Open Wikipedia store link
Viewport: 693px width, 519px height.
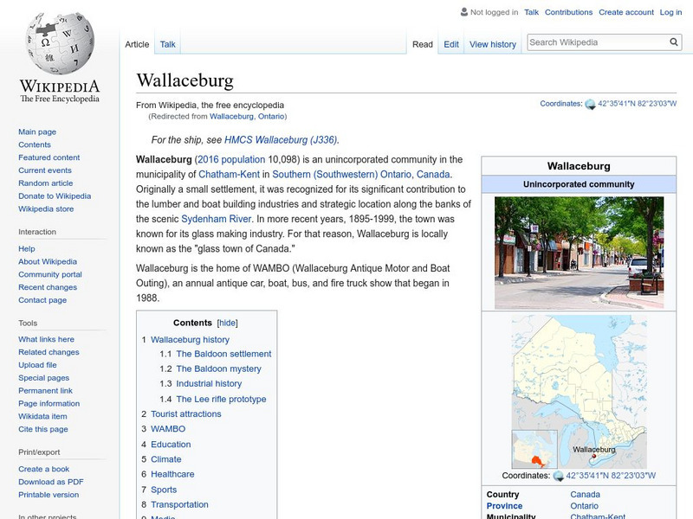point(46,208)
